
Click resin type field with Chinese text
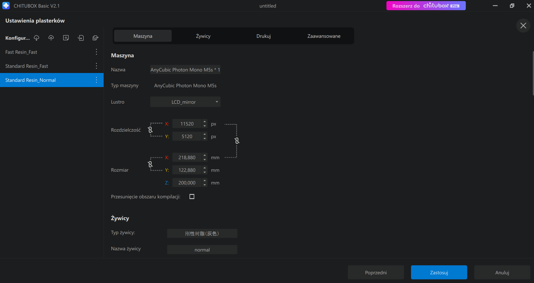click(x=202, y=233)
